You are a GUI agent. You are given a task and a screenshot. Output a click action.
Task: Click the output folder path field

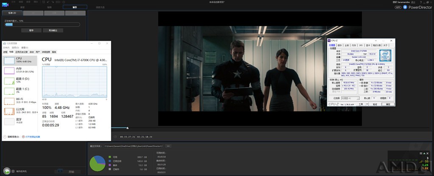[134, 146]
